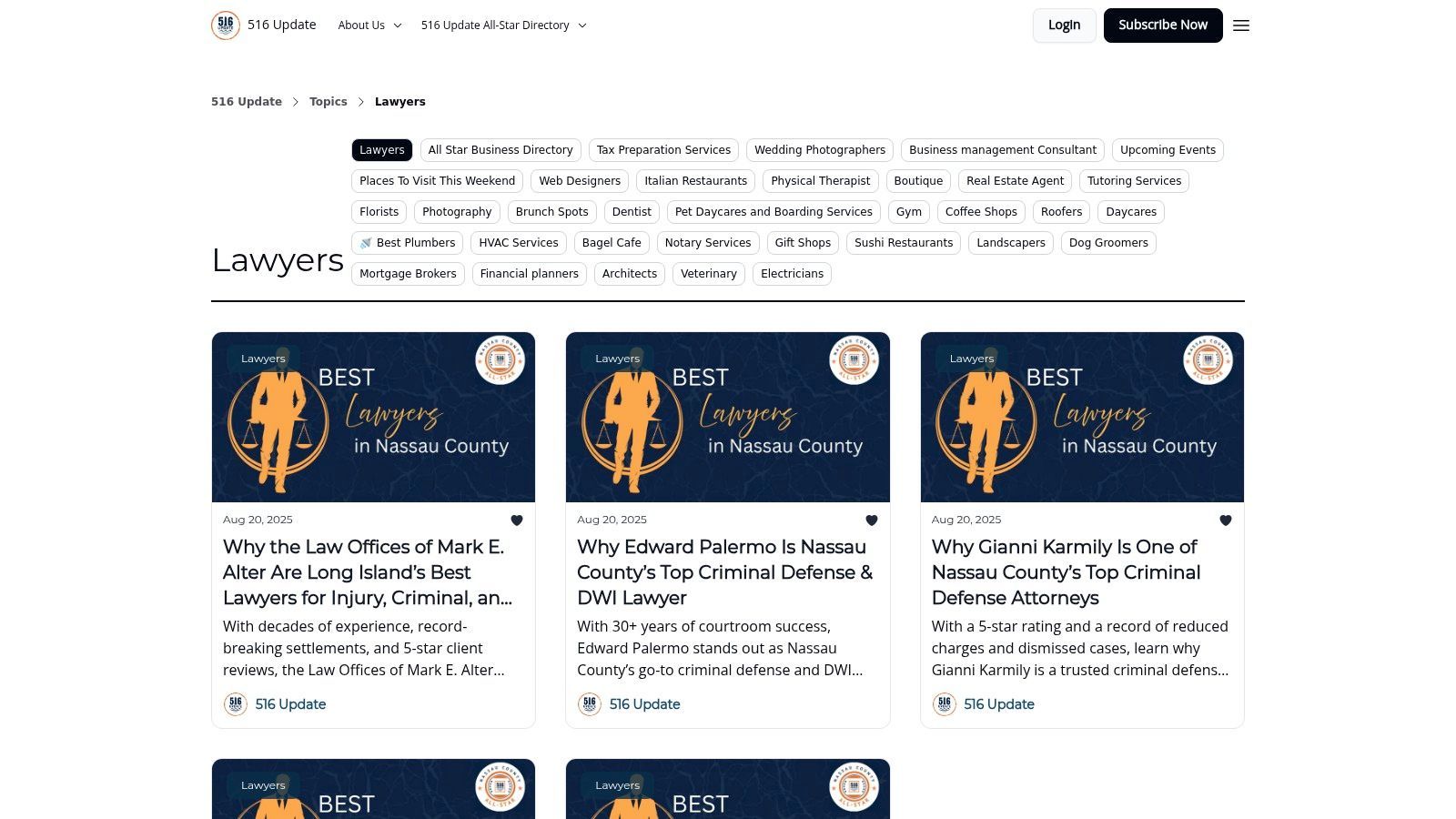Like the Edward Palermo article heart icon
The width and height of the screenshot is (1456, 819).
pyautogui.click(x=871, y=521)
